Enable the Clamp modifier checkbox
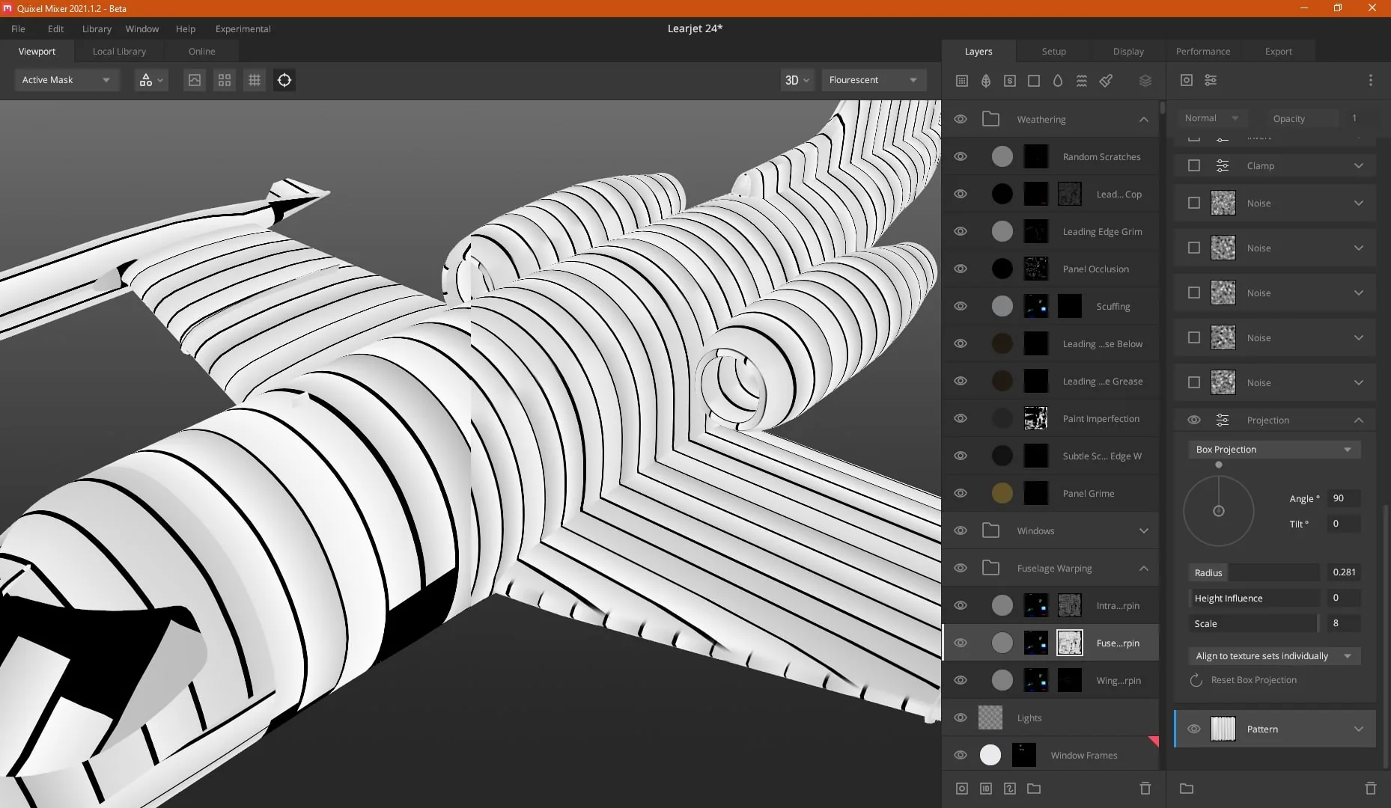The width and height of the screenshot is (1391, 808). [x=1194, y=165]
